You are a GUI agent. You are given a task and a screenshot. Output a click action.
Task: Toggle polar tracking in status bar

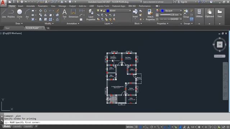152,127
